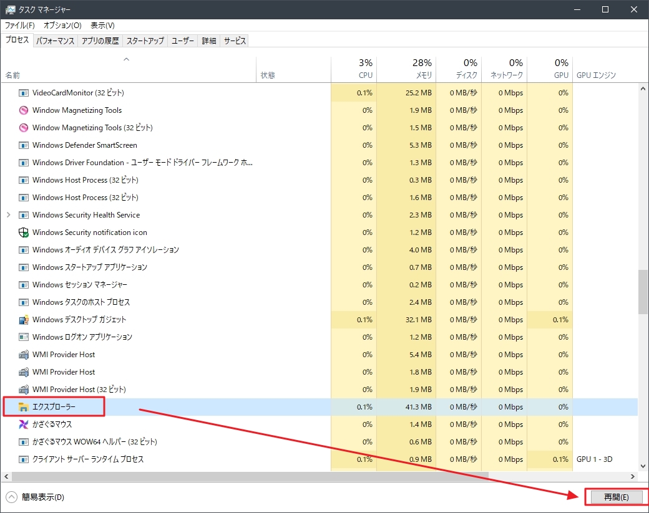Viewport: 649px width, 513px height.
Task: Switch to the サービス tab
Action: (x=235, y=41)
